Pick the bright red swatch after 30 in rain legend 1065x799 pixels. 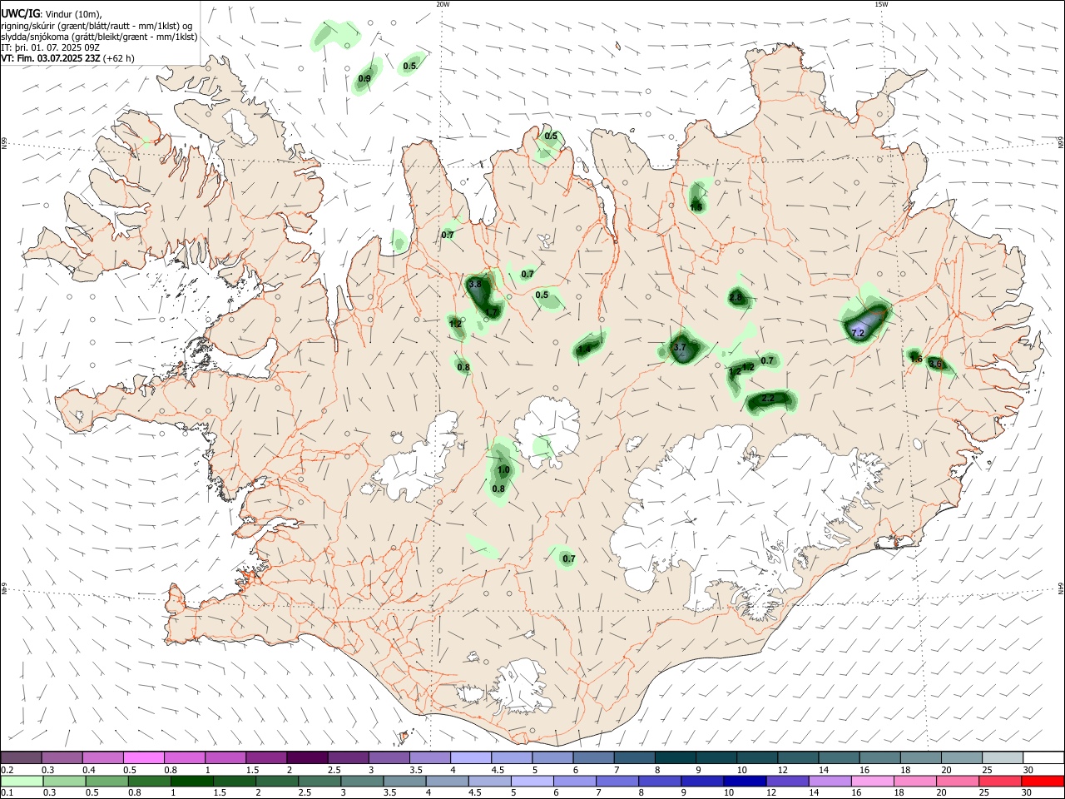(x=1043, y=781)
